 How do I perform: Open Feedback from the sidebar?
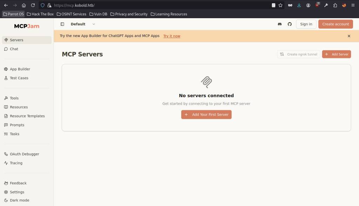click(x=27, y=183)
